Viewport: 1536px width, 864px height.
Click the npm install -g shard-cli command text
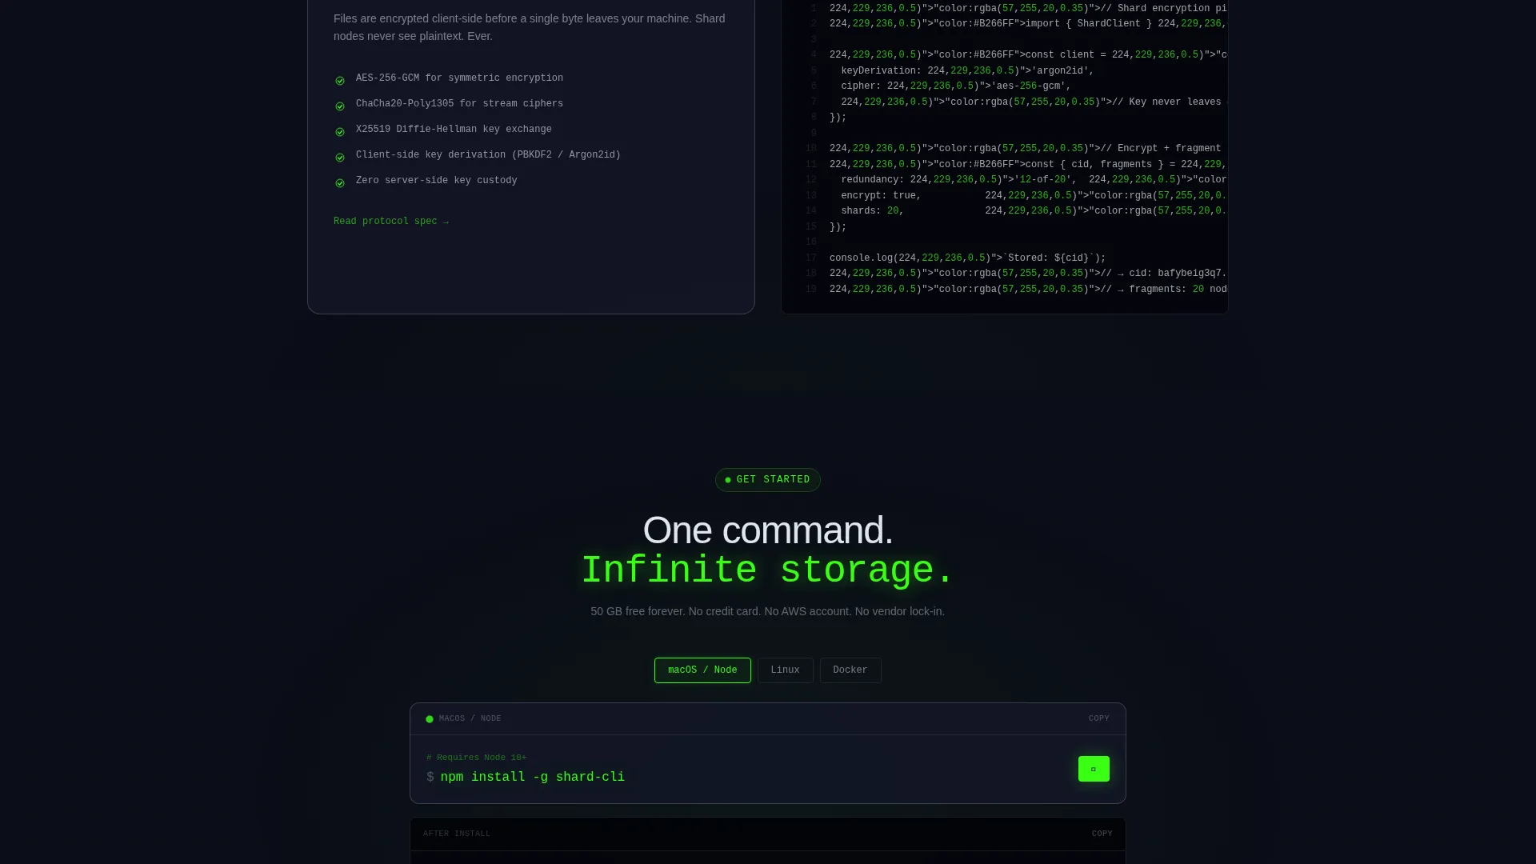point(533,778)
